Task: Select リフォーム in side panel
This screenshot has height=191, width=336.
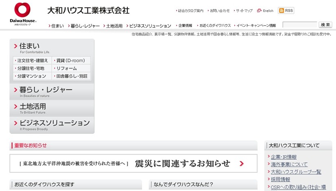Action: pyautogui.click(x=71, y=68)
